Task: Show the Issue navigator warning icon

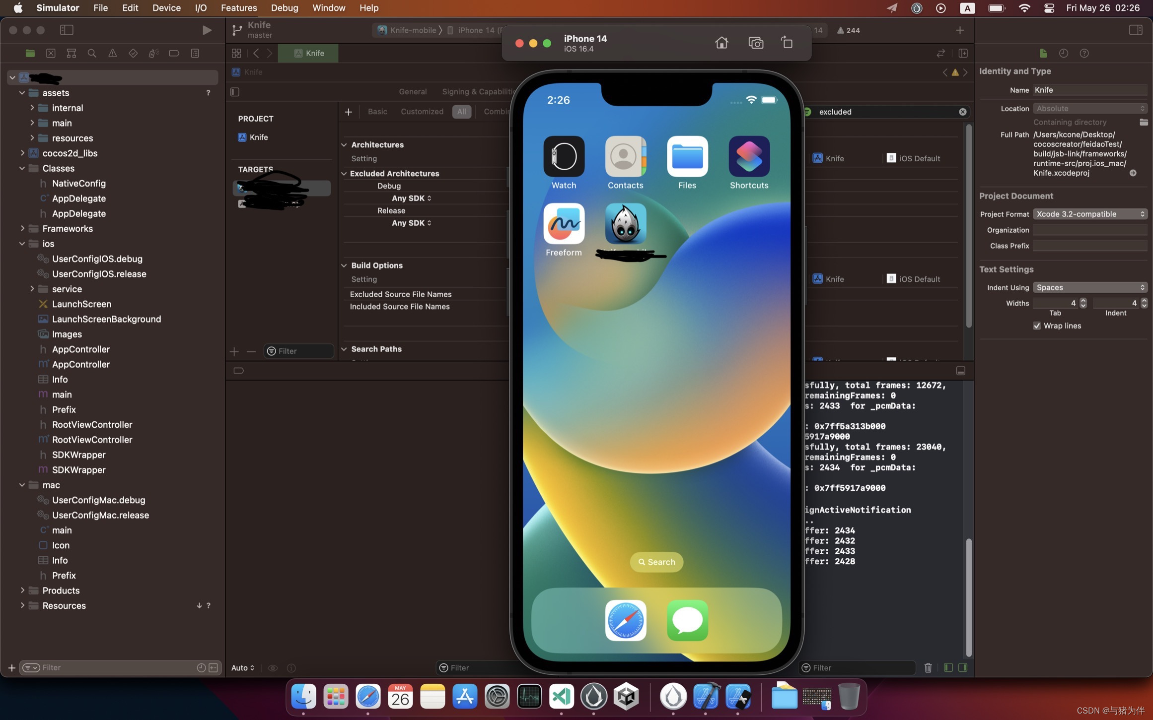Action: [x=112, y=53]
